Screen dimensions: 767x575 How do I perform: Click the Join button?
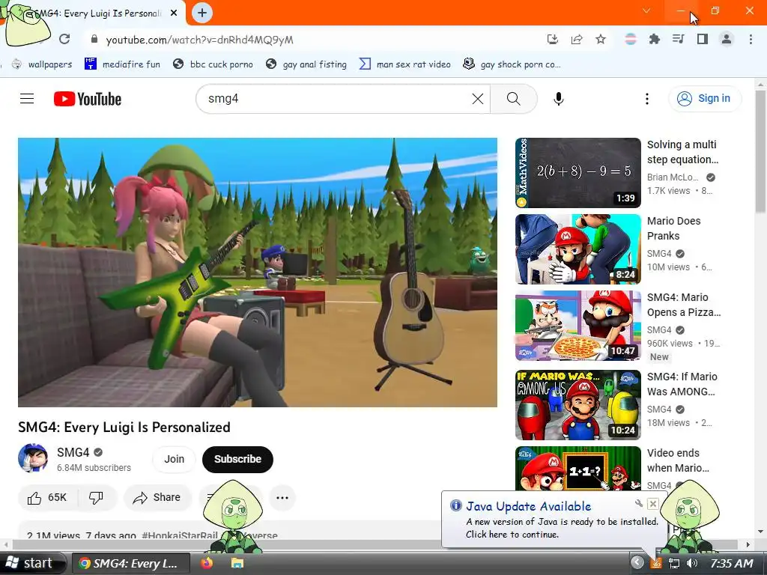[x=174, y=459]
